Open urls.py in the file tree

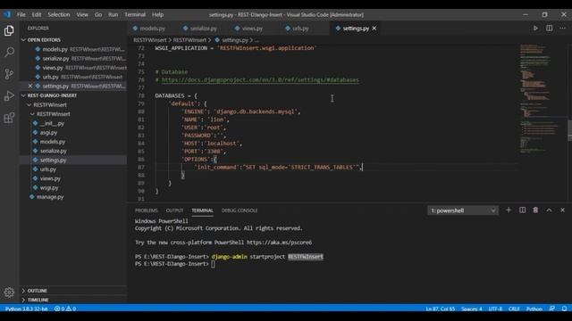pyautogui.click(x=47, y=169)
